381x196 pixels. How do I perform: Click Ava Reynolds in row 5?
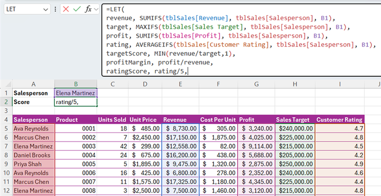click(34, 128)
